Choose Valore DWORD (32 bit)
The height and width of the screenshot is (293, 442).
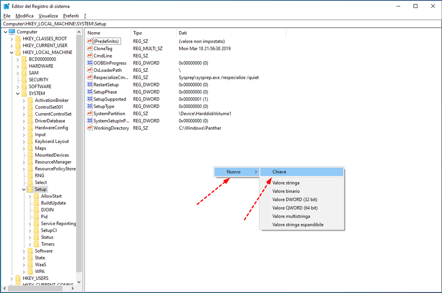(302, 199)
